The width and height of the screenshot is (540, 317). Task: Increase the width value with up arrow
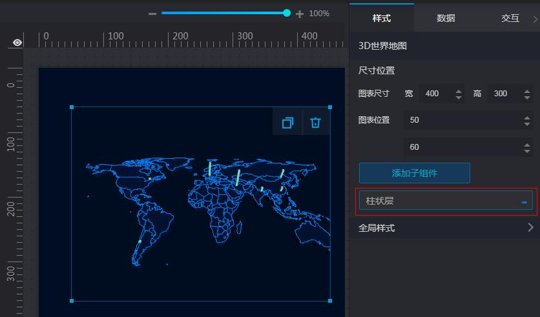point(459,91)
